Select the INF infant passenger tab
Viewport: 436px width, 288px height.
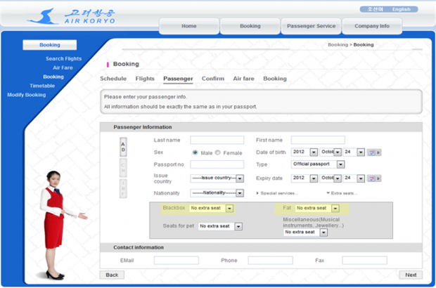pos(123,188)
